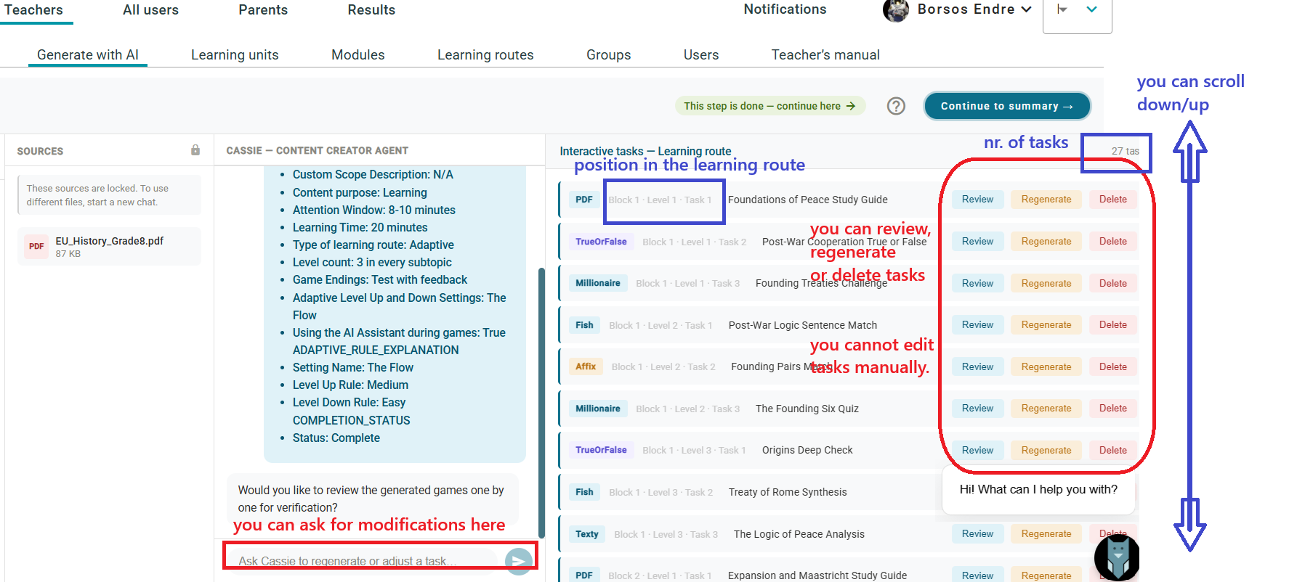Regenerate The Logic of Peace Analysis task
The width and height of the screenshot is (1289, 582).
(1046, 534)
